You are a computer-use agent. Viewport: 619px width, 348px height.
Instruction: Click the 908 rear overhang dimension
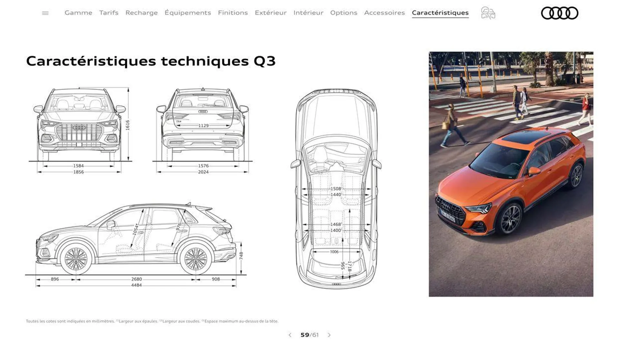coord(216,279)
